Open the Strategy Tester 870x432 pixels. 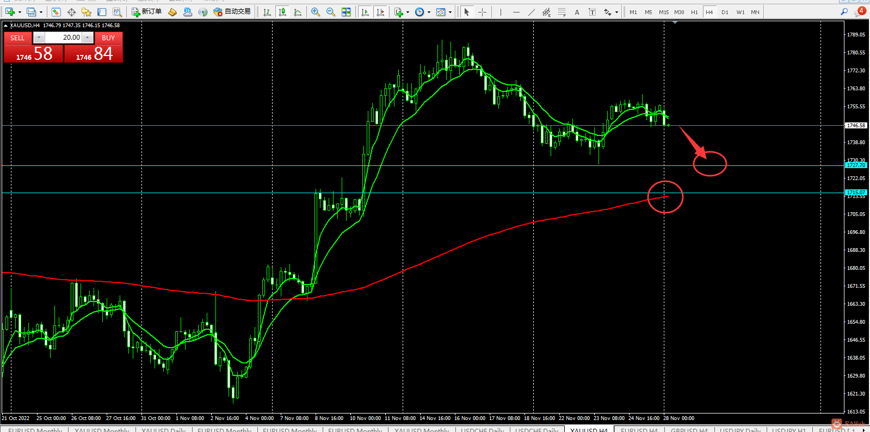(117, 12)
